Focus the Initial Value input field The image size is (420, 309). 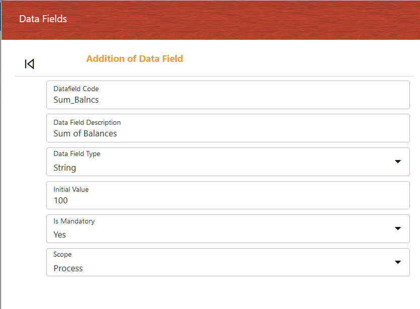228,195
